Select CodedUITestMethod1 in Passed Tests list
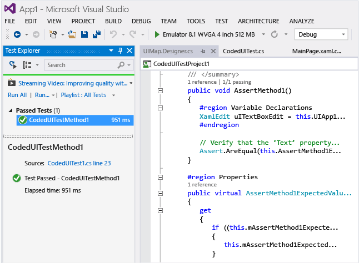The height and width of the screenshot is (263, 359). click(75, 120)
